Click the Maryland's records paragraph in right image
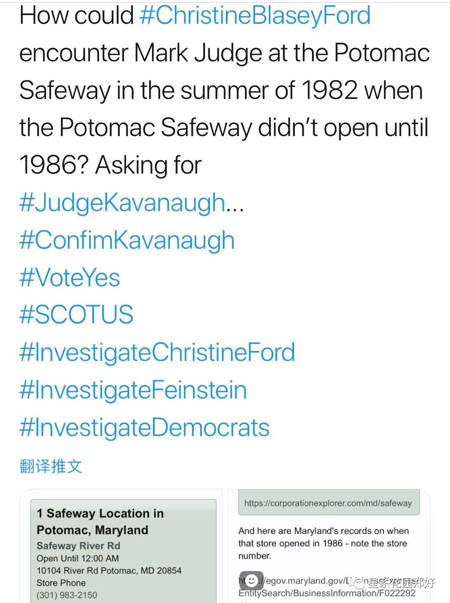450x603 pixels. (323, 543)
